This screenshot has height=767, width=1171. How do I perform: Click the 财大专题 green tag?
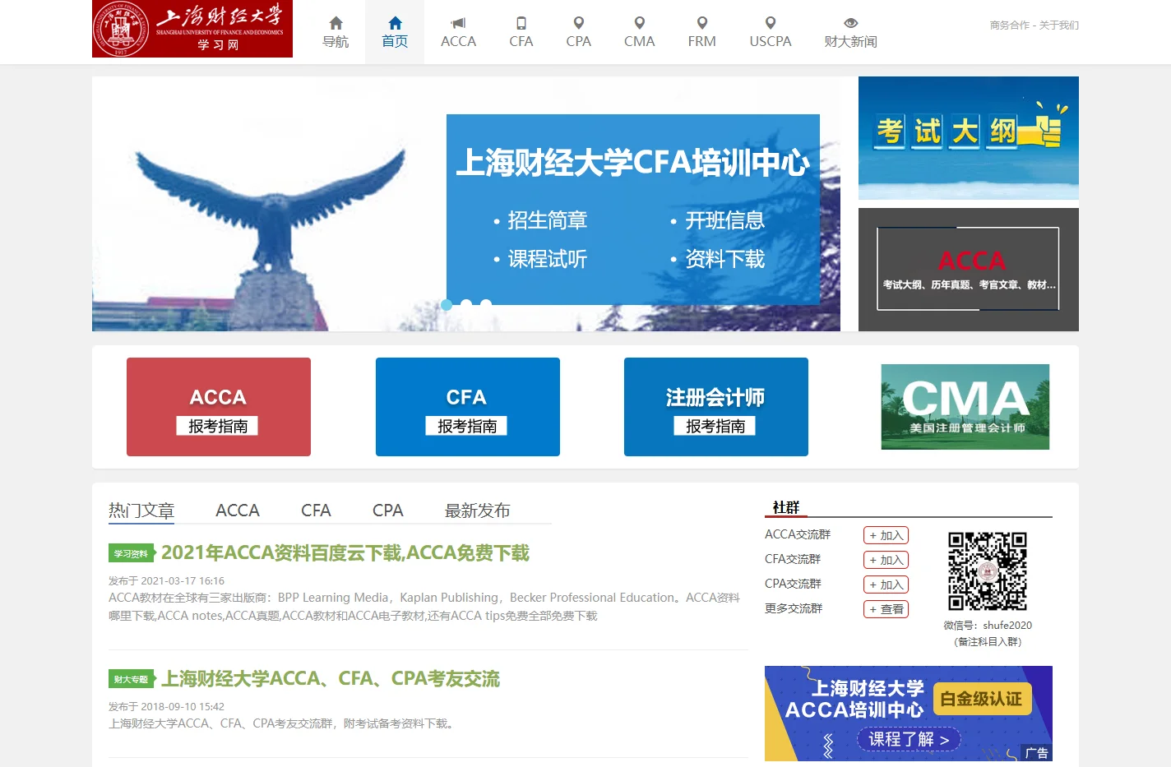click(x=132, y=679)
